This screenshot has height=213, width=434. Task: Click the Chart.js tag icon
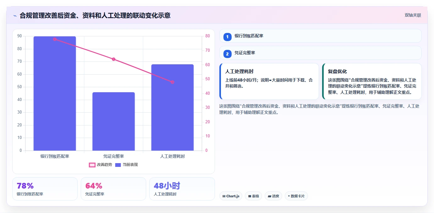point(224,196)
